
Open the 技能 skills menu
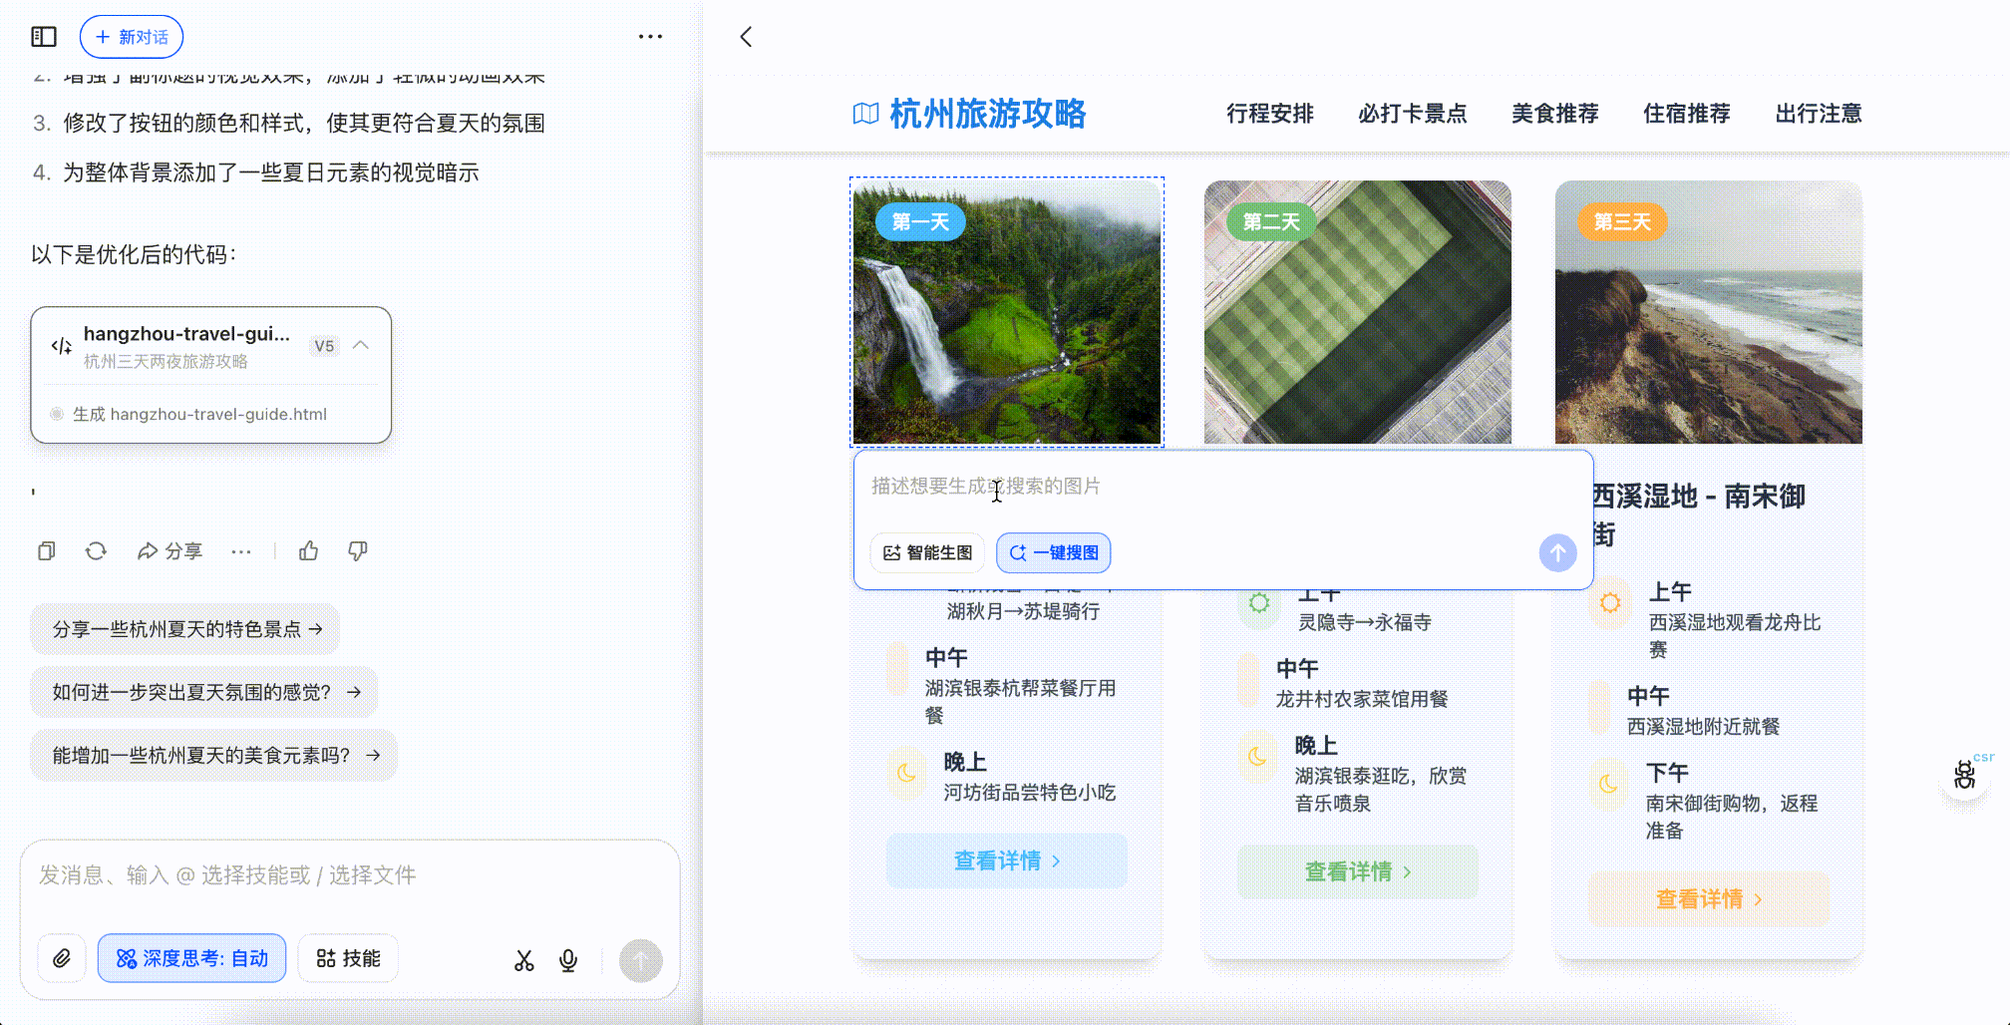(x=348, y=958)
